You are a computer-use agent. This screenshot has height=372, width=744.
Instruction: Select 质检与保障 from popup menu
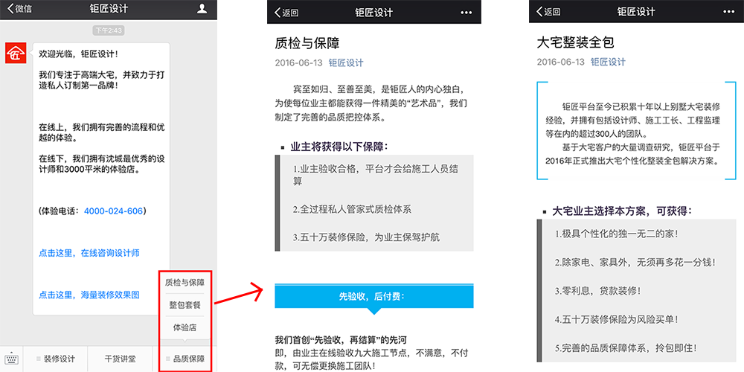coord(185,283)
